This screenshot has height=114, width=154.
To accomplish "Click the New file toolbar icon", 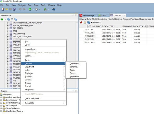I will tap(3, 9).
